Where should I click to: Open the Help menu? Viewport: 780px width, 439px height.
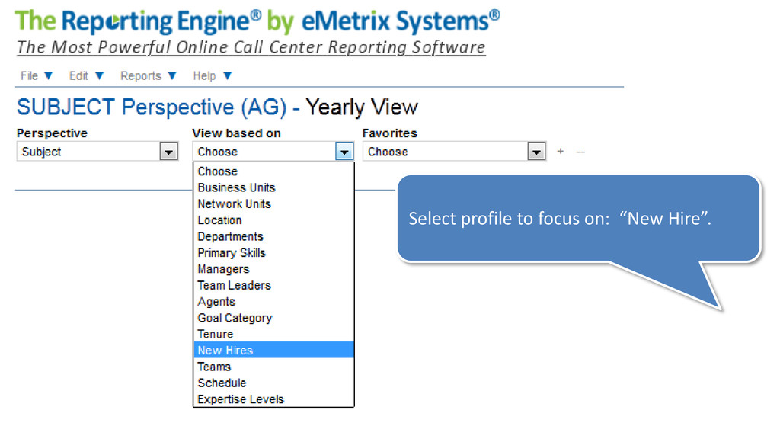[x=213, y=75]
